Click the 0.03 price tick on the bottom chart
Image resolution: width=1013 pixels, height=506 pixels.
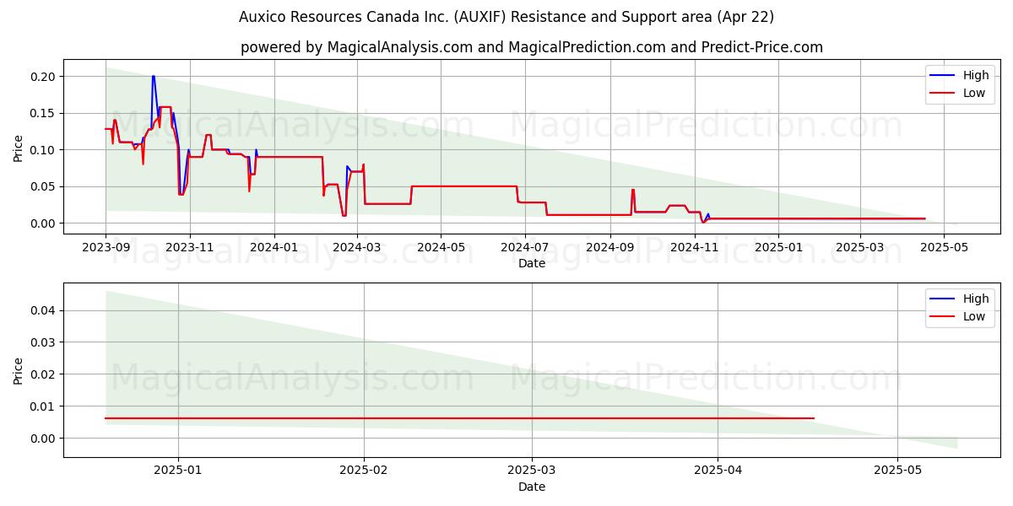pyautogui.click(x=44, y=342)
